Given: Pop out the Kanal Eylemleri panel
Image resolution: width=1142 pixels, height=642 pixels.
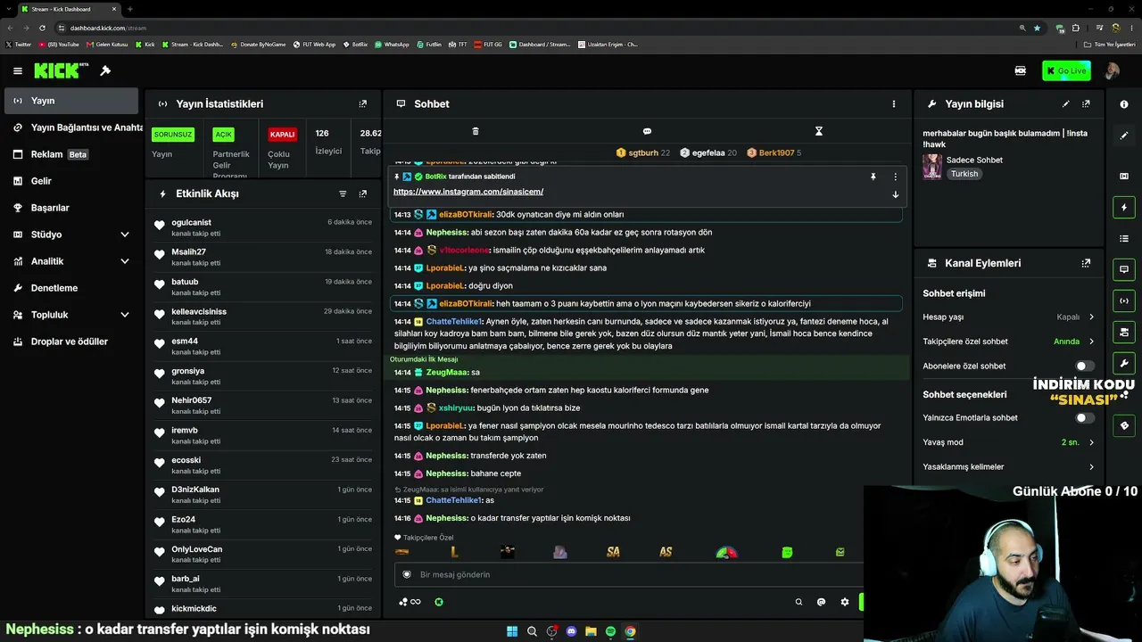Looking at the screenshot, I should coord(1086,263).
